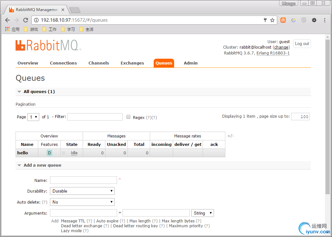This screenshot has height=237, width=332.
Task: Log out of RabbitMQ
Action: (302, 44)
